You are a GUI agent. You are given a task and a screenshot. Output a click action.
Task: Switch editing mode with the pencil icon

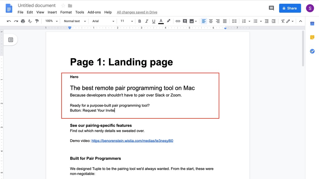[288, 21]
